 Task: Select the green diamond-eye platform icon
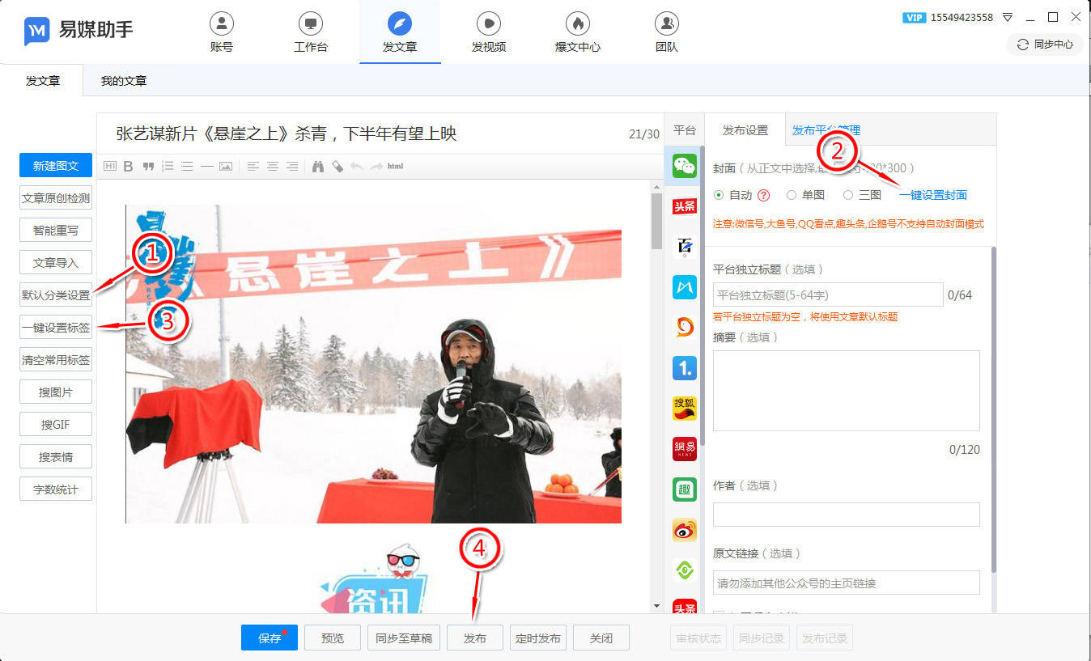click(685, 570)
